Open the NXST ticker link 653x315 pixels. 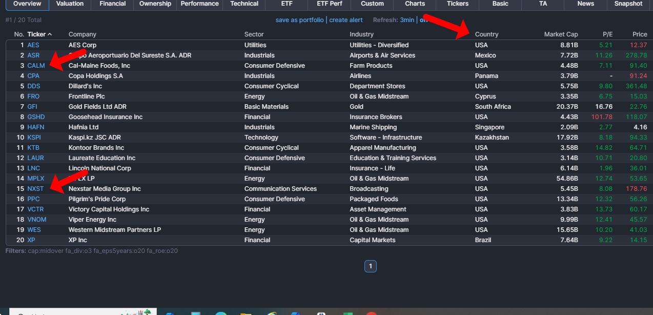(35, 189)
